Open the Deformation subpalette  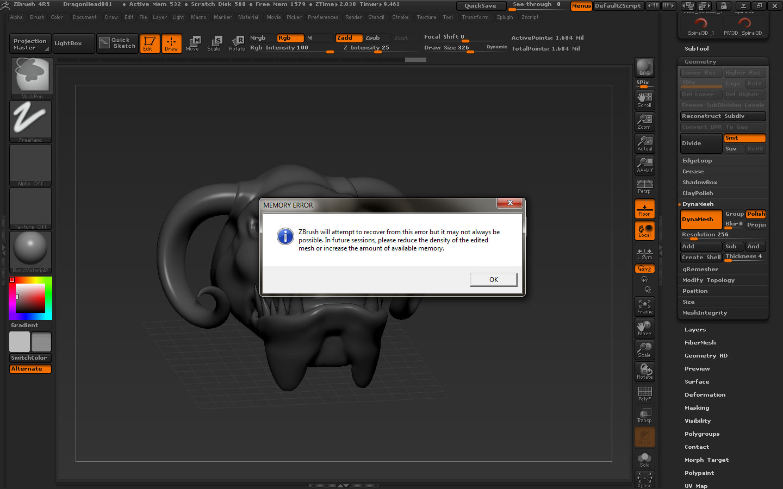point(705,395)
